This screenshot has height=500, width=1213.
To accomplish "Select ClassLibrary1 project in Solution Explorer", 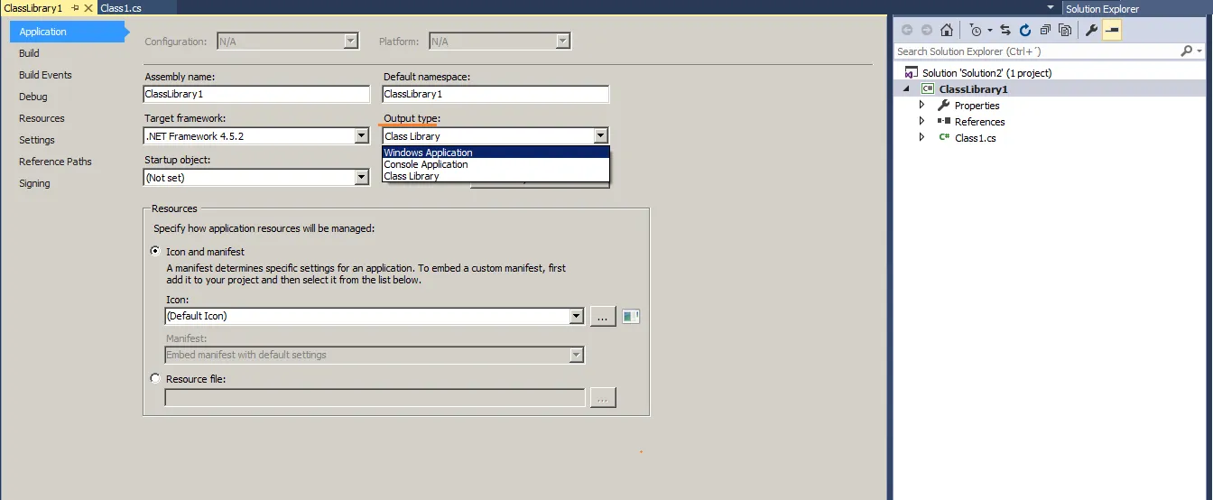I will coord(973,89).
